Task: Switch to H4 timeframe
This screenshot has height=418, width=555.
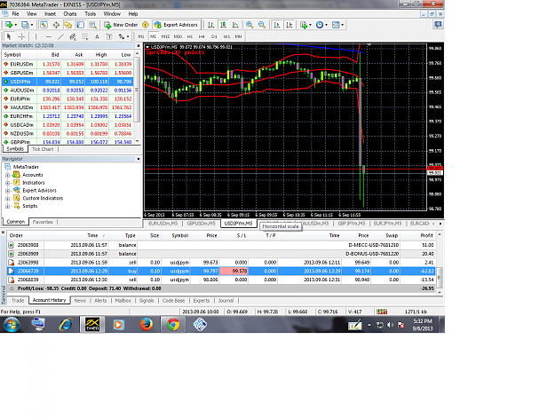Action: click(202, 36)
